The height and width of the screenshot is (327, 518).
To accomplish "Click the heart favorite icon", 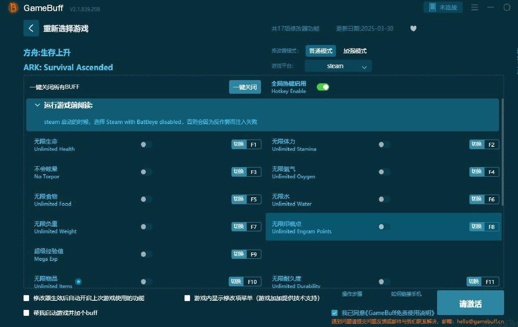I will (x=413, y=29).
